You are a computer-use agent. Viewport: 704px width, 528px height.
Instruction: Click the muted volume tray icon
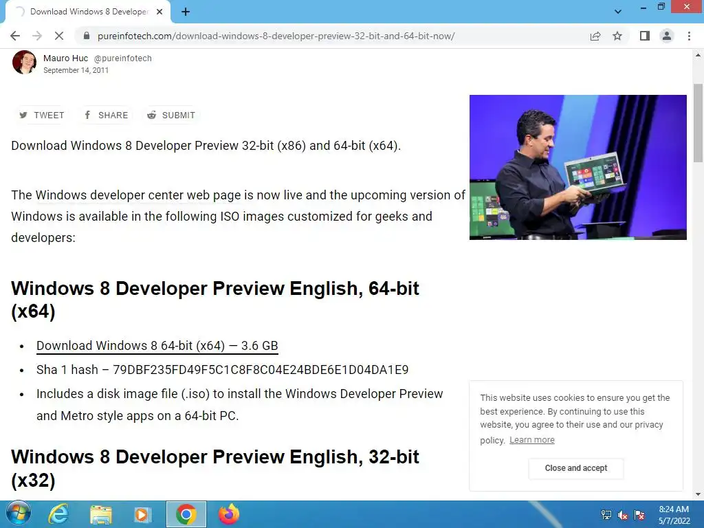[623, 515]
